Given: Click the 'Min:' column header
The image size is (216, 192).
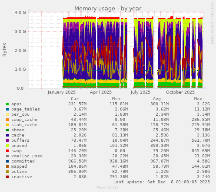Looking at the screenshot, I should click(117, 99).
